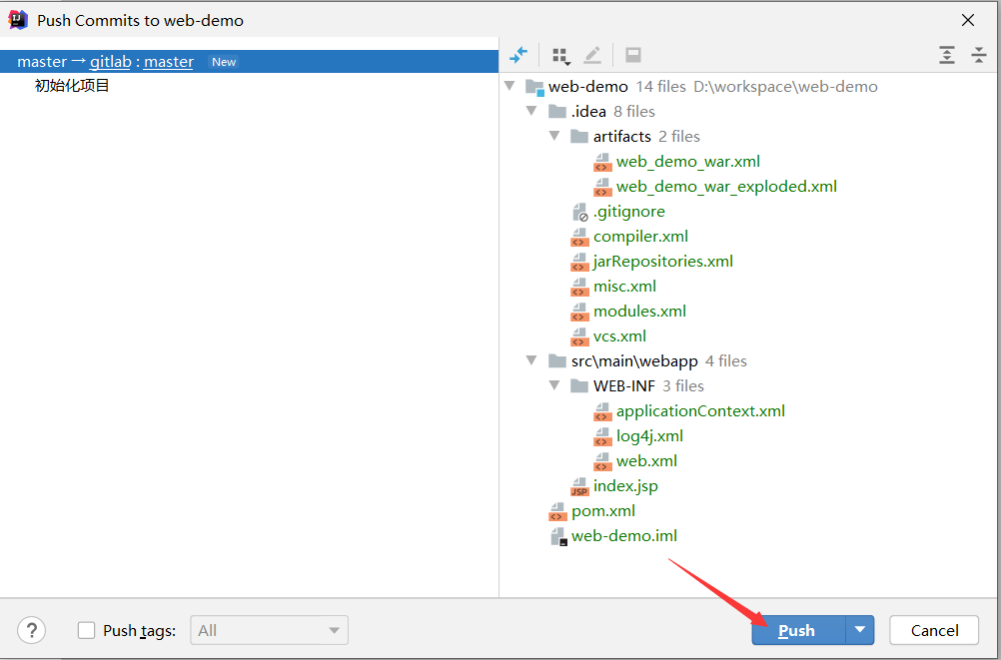This screenshot has width=1001, height=660.
Task: Click the modules.xml file icon
Action: pyautogui.click(x=579, y=312)
